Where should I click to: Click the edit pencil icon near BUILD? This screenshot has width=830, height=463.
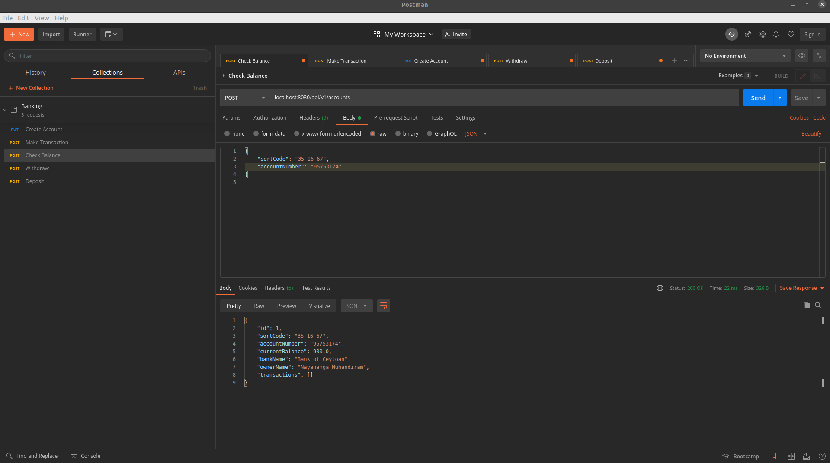(x=803, y=76)
